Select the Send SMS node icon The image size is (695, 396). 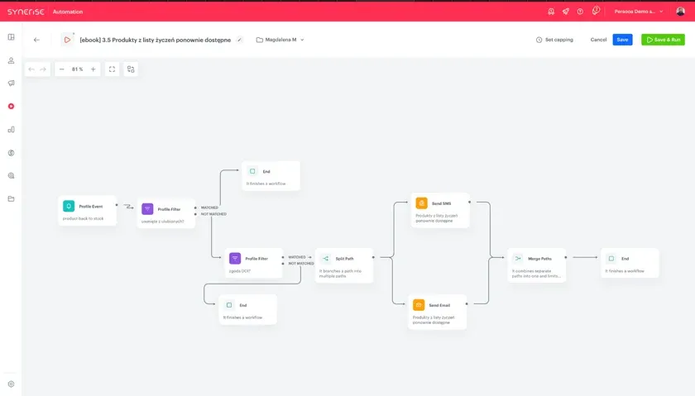421,203
